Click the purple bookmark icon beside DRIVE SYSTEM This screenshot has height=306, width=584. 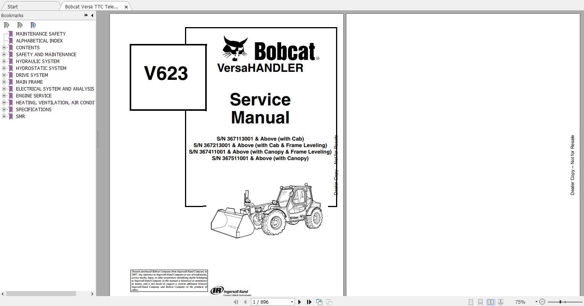tap(11, 75)
